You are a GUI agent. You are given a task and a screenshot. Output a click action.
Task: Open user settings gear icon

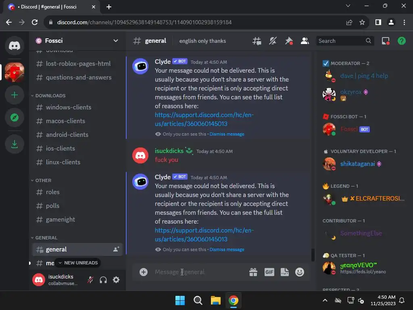point(116,280)
